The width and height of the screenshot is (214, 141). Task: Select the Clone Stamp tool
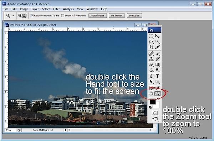point(151,59)
